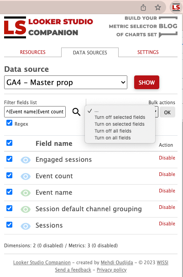Click the Looker Studio Companion logo
The height and width of the screenshot is (277, 183).
[48, 27]
